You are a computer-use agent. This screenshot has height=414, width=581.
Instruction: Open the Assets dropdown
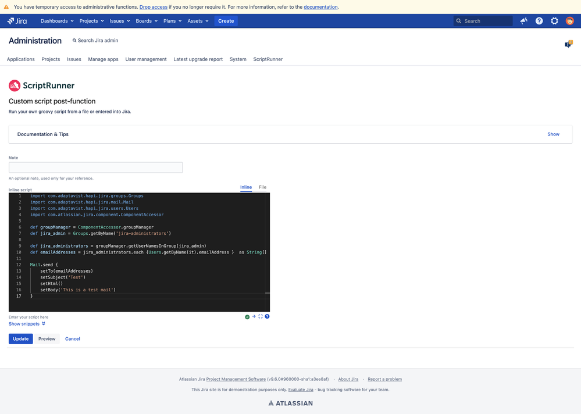click(x=198, y=21)
